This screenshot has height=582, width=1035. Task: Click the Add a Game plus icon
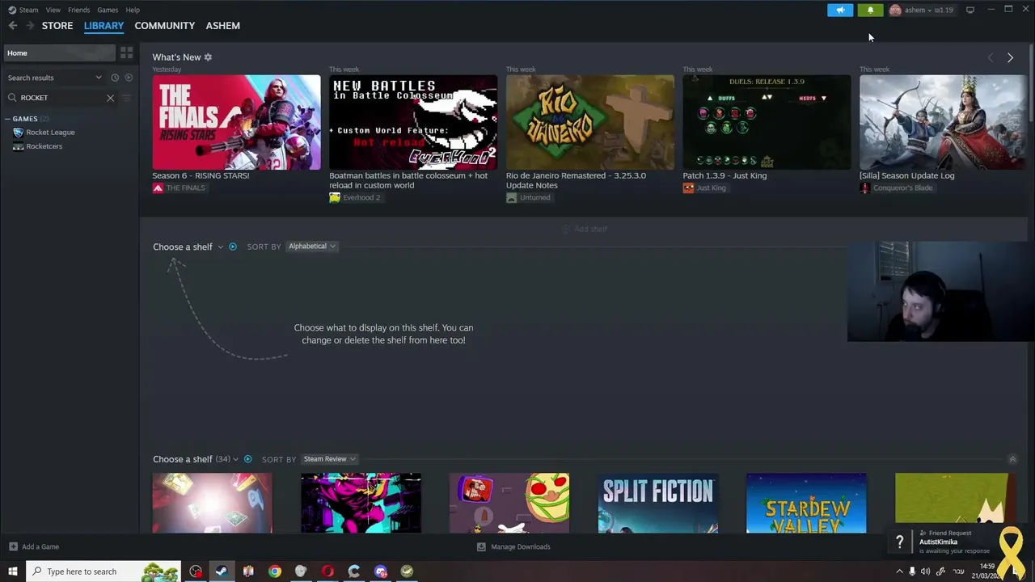(13, 546)
